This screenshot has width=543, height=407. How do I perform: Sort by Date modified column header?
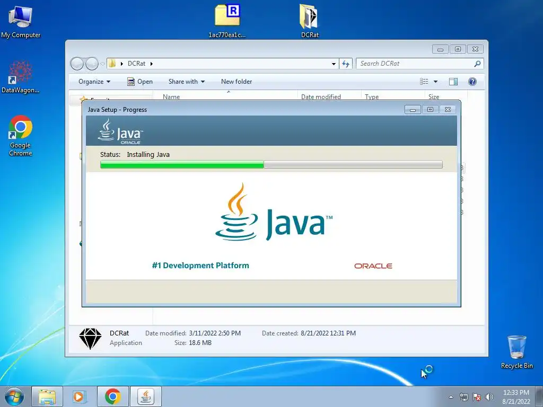pos(329,96)
